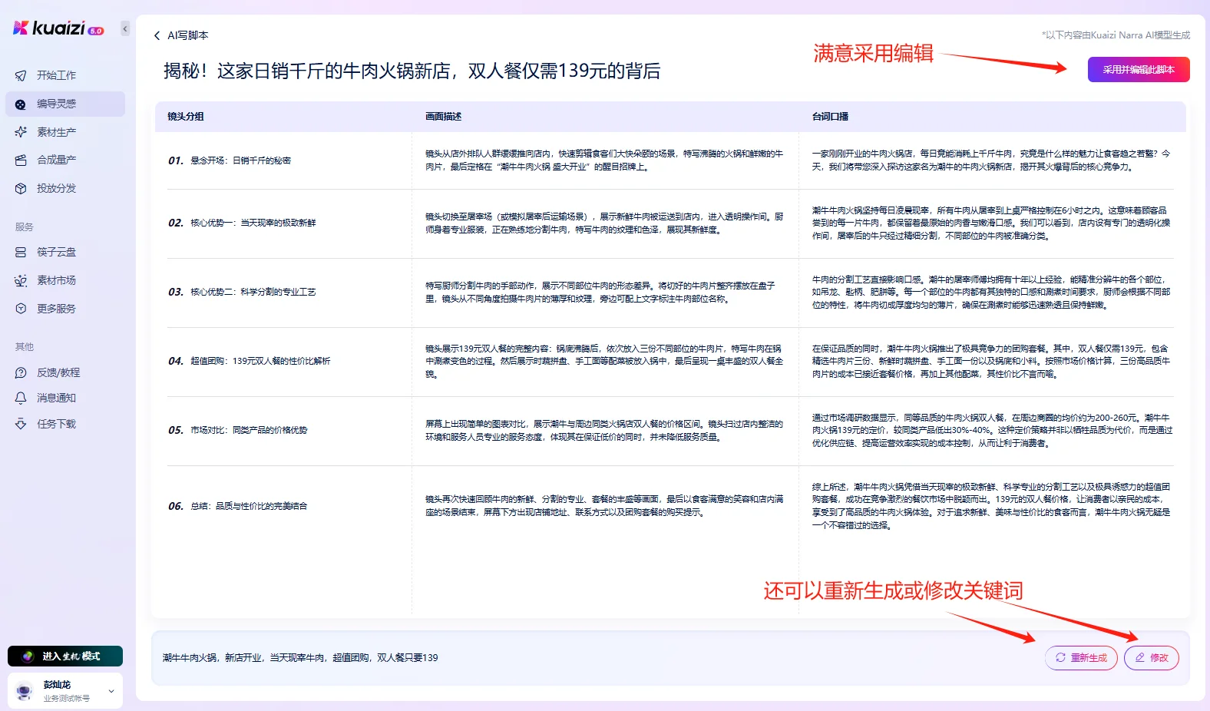The image size is (1210, 711).
Task: Click the 进入生机模式 orb icon
Action: point(28,656)
